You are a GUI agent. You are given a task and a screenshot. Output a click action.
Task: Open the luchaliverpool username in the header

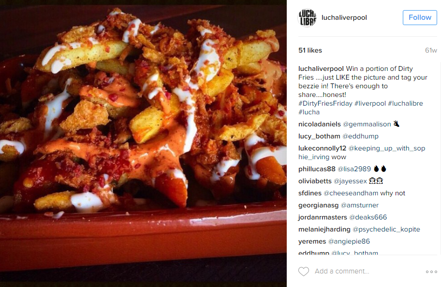coord(344,17)
